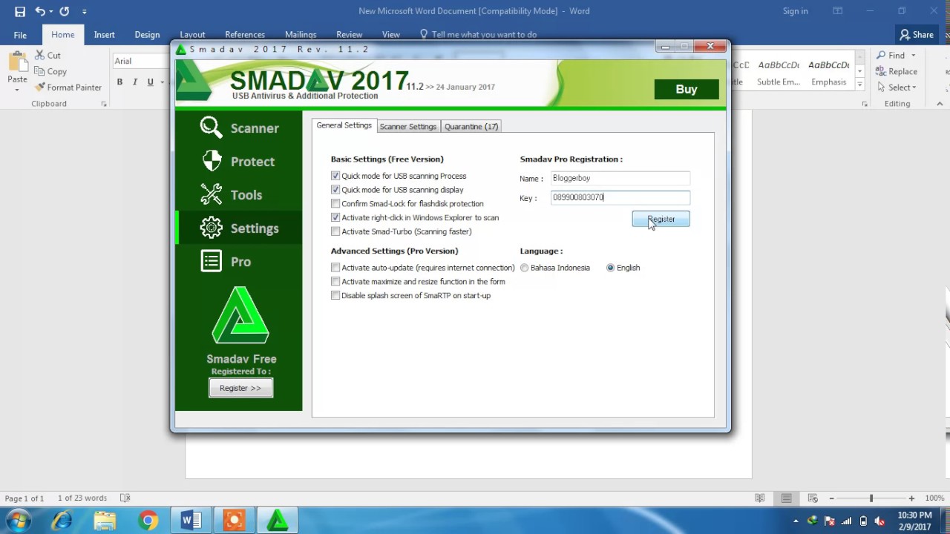The height and width of the screenshot is (534, 950).
Task: Click the Buy button in Smadav header
Action: [686, 88]
